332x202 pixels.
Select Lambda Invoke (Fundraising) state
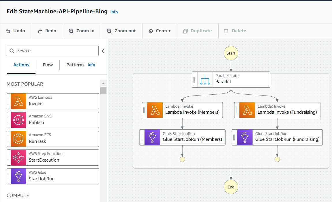tap(277, 110)
